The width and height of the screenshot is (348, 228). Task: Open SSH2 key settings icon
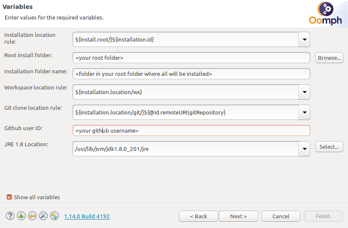pos(32,216)
